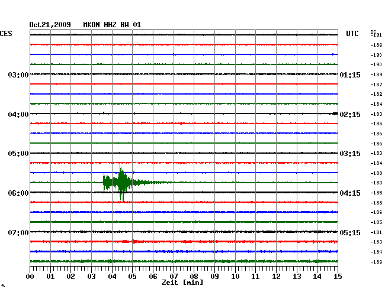Click the 05 minute axis label
385x292 pixels.
point(132,276)
